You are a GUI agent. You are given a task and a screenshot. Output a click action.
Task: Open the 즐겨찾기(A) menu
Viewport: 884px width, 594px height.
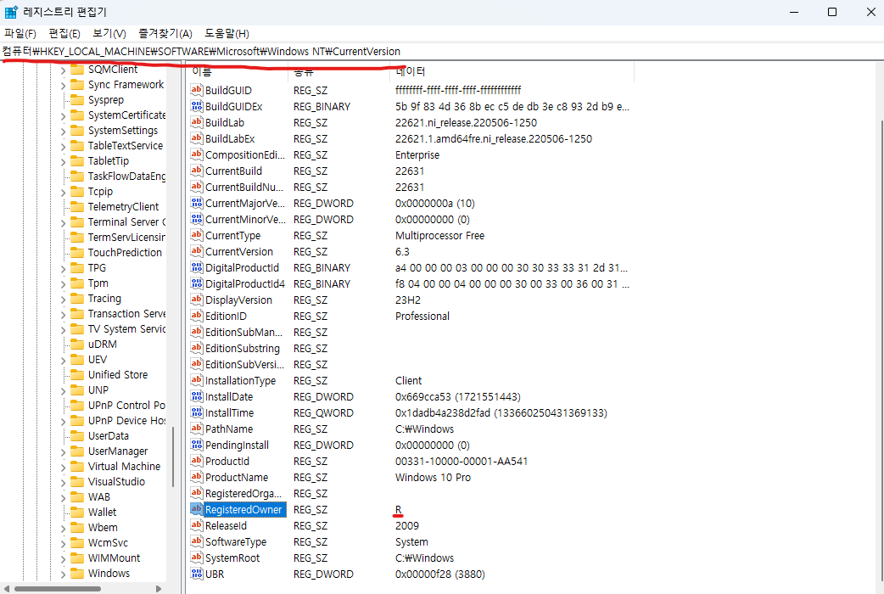point(165,34)
